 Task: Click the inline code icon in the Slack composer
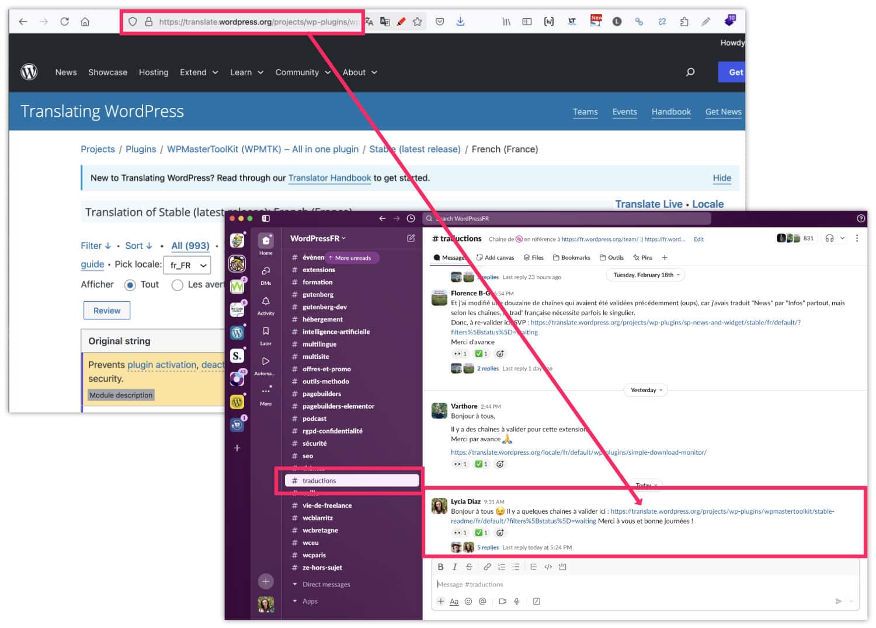tap(548, 567)
